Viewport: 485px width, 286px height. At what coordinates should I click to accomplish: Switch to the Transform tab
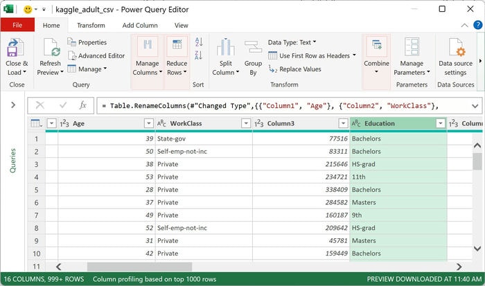click(x=91, y=26)
